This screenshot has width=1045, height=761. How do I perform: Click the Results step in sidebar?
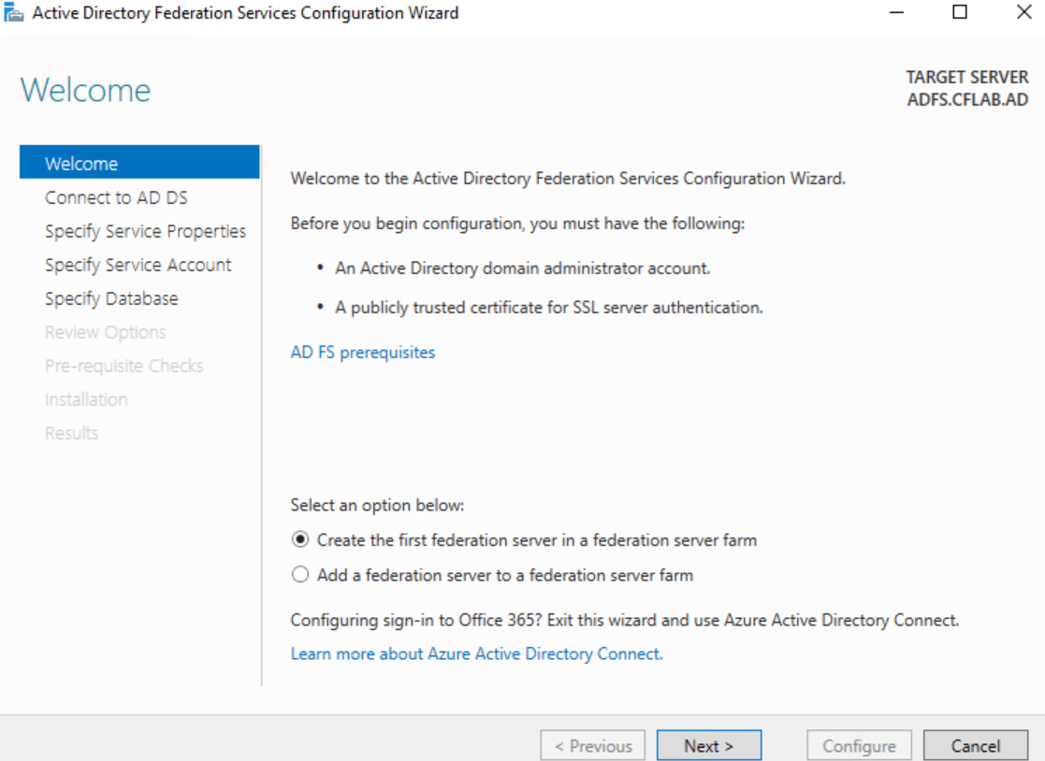[71, 433]
